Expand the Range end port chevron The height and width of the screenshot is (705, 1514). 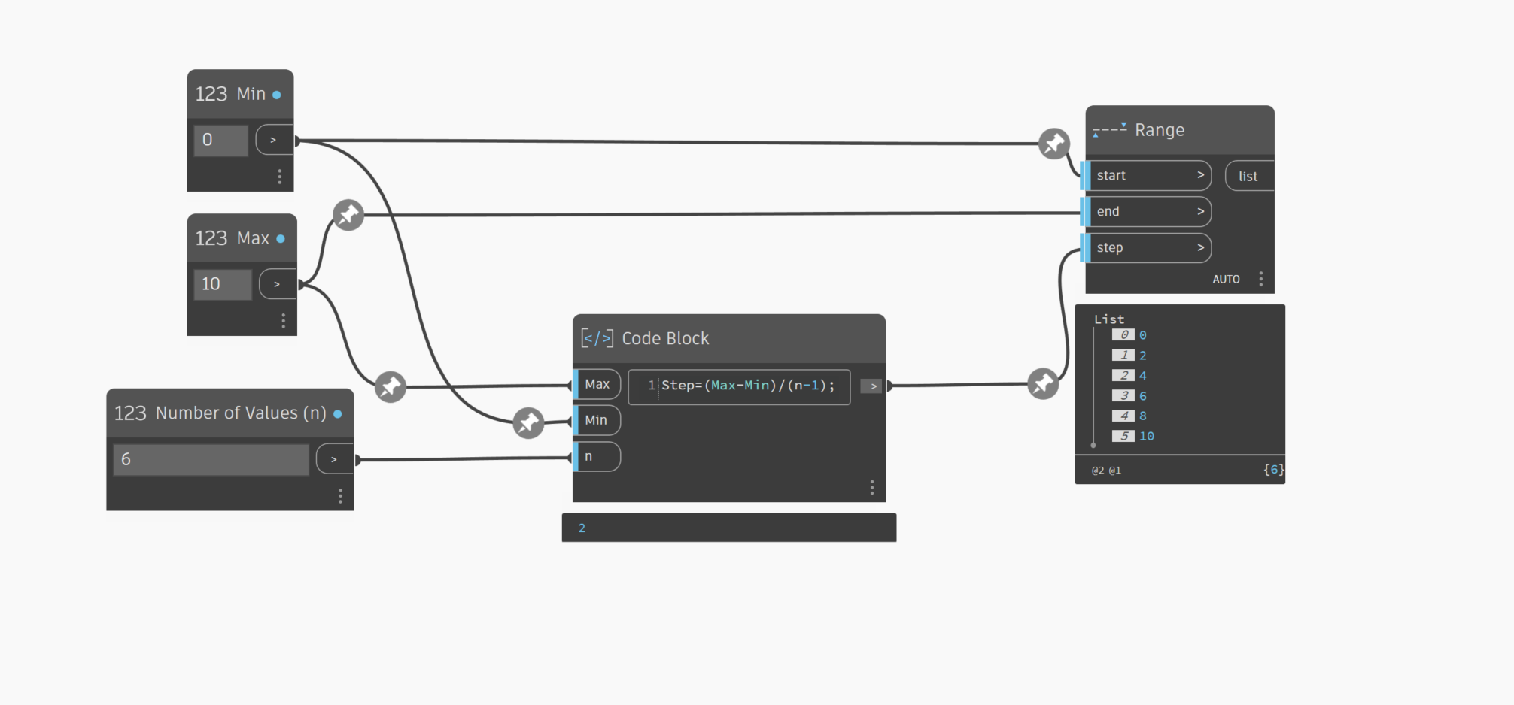(1200, 211)
